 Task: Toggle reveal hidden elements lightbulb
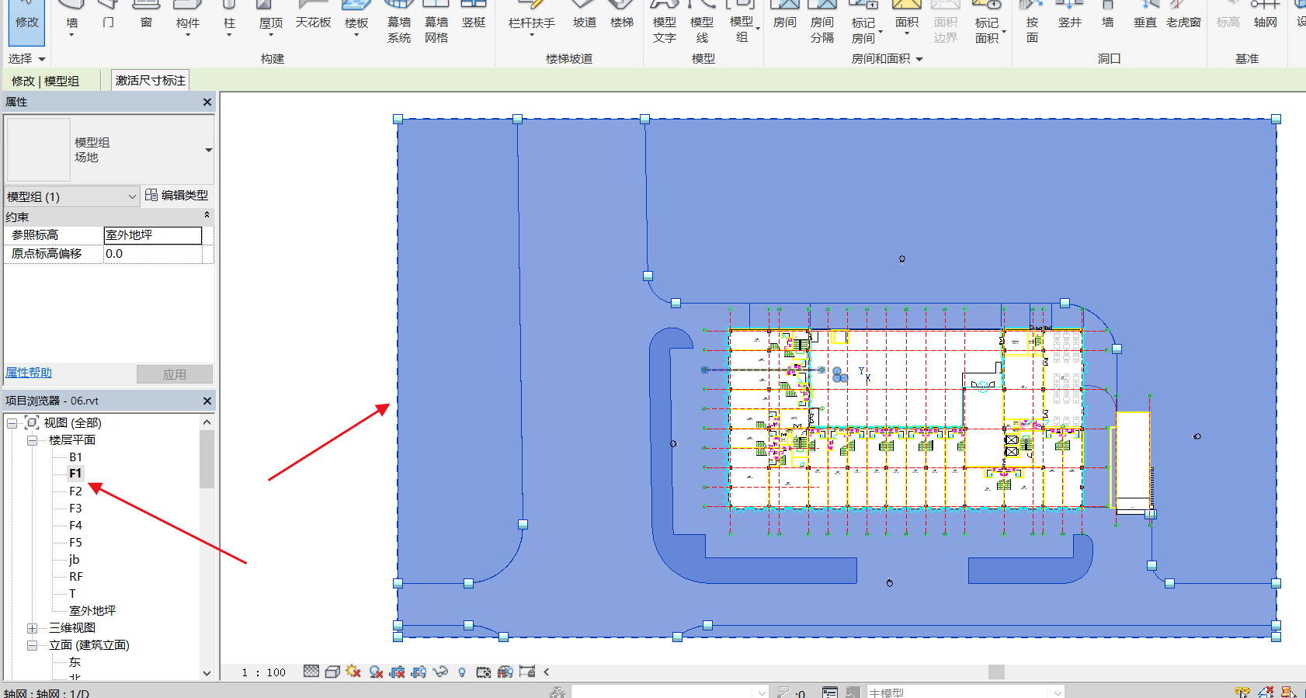click(462, 672)
